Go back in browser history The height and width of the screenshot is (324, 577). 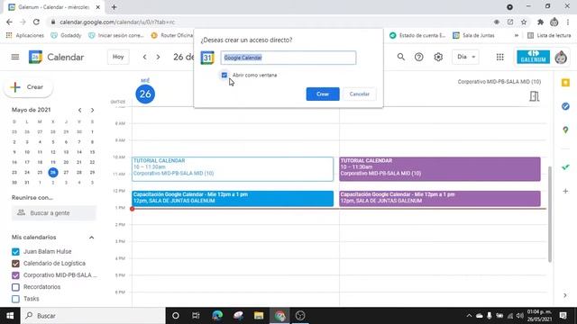(10, 22)
